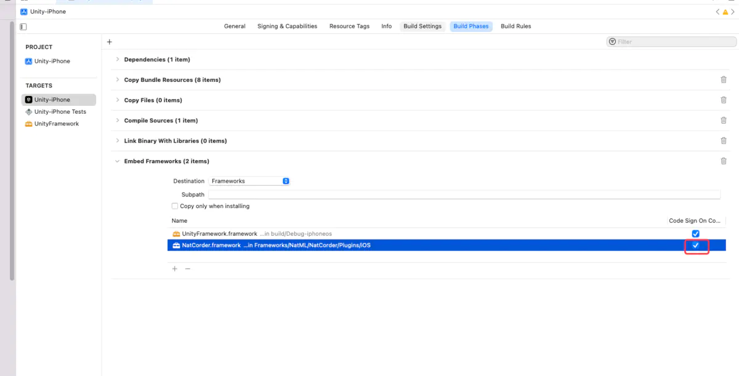Click in the Filter search field
Screen dimensions: 739x376
click(671, 42)
